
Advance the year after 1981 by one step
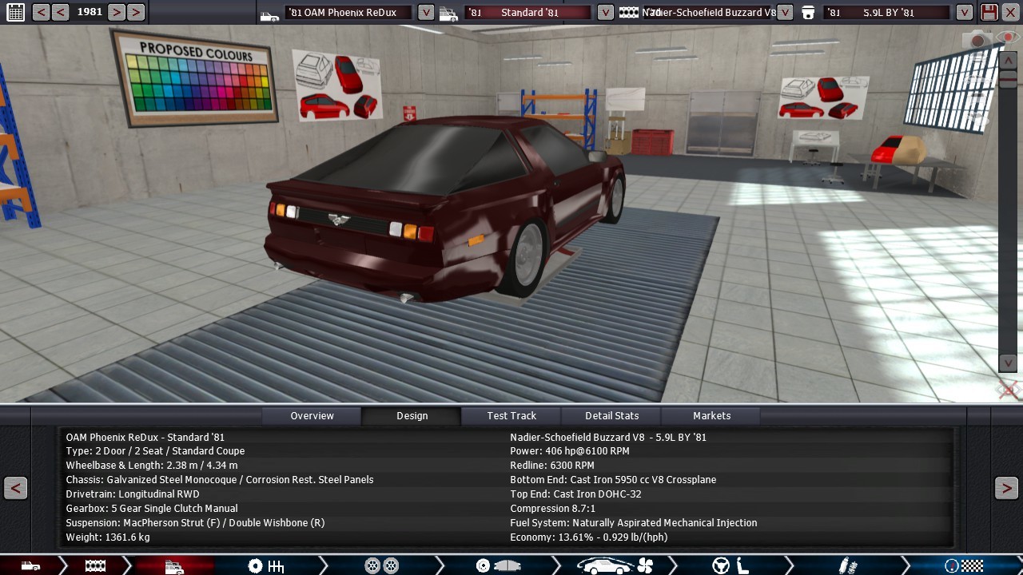pyautogui.click(x=117, y=12)
